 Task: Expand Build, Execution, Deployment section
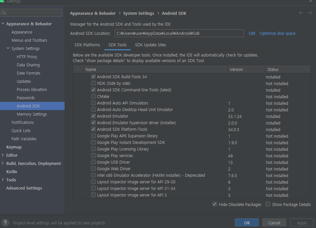click(x=3, y=163)
